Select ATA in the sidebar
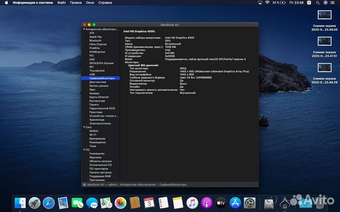340x212 pixels. pos(92,33)
